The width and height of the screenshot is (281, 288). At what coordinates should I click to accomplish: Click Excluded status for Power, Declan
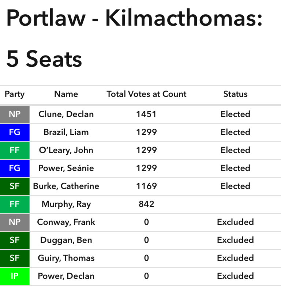point(235,276)
